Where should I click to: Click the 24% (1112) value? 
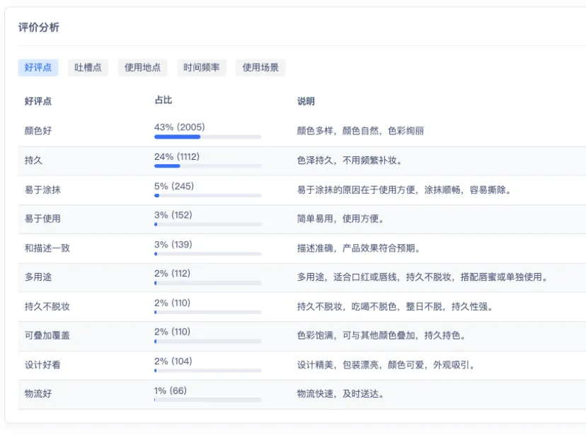(177, 156)
